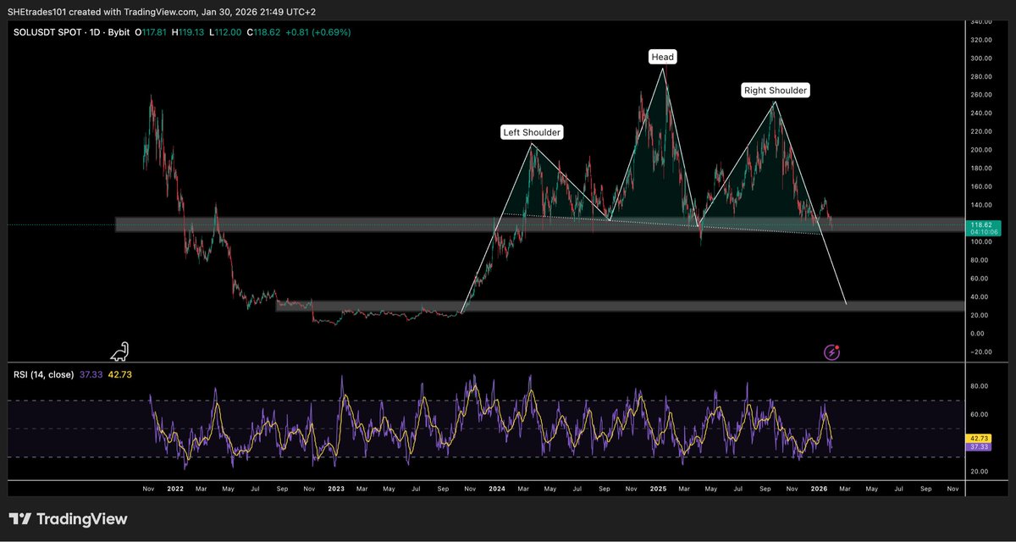Click the 2026 year label on time axis
Image resolution: width=1016 pixels, height=542 pixels.
(819, 489)
